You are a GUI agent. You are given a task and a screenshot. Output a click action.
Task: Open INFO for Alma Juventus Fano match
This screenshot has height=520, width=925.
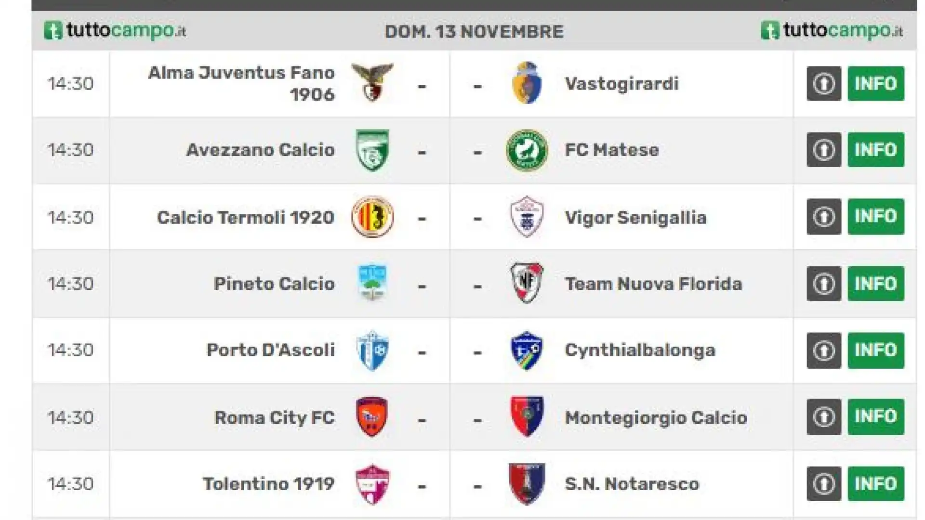[x=876, y=83]
